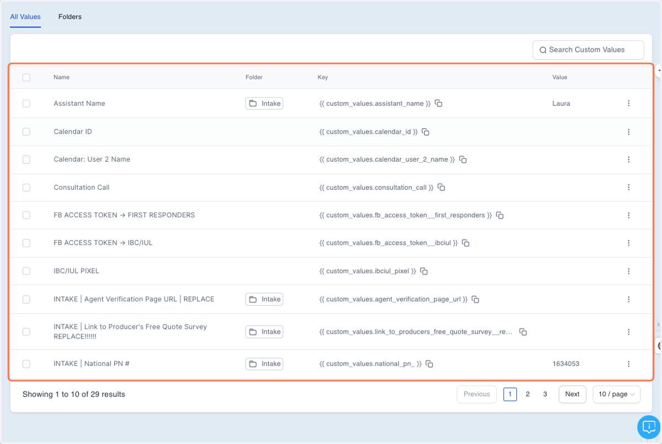Open actions menu for Calendar: User 2 Name

click(x=628, y=159)
